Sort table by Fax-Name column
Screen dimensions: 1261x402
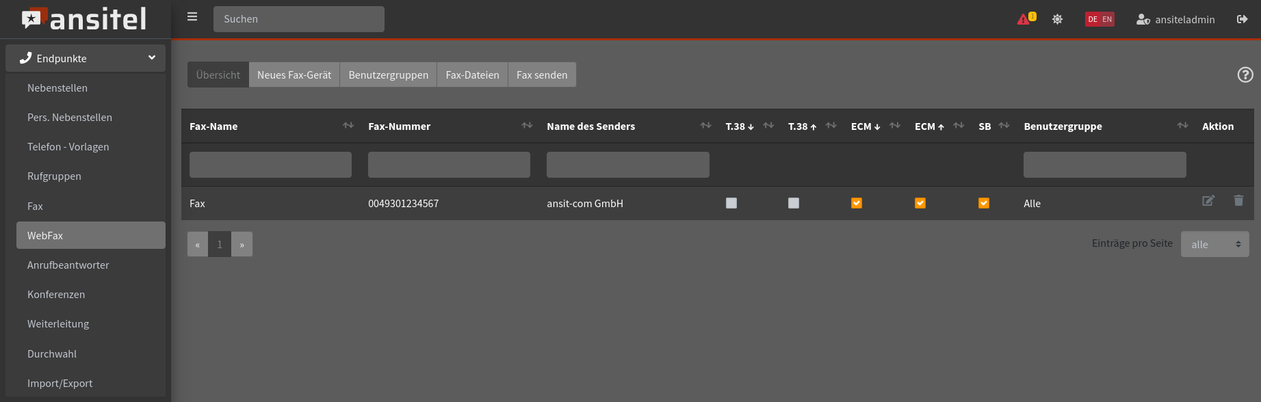pos(348,126)
